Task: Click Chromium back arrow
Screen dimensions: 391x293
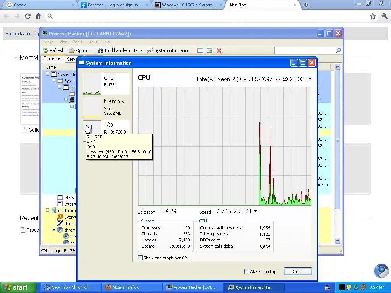Action: pyautogui.click(x=6, y=16)
